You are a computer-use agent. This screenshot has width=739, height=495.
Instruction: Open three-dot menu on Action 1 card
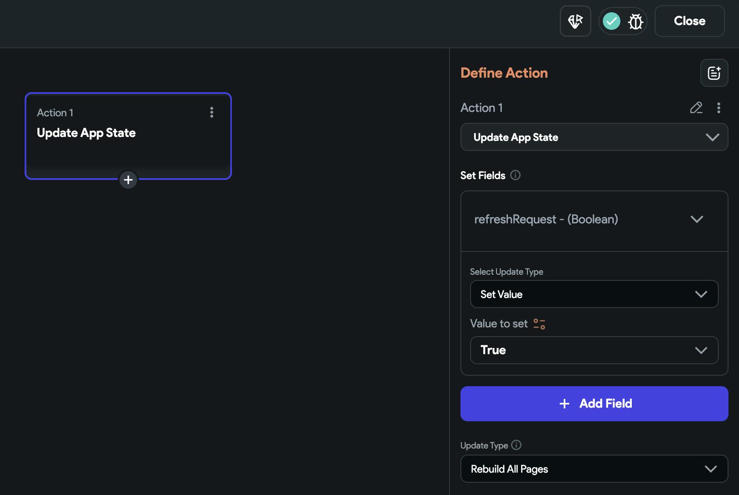[x=212, y=112]
